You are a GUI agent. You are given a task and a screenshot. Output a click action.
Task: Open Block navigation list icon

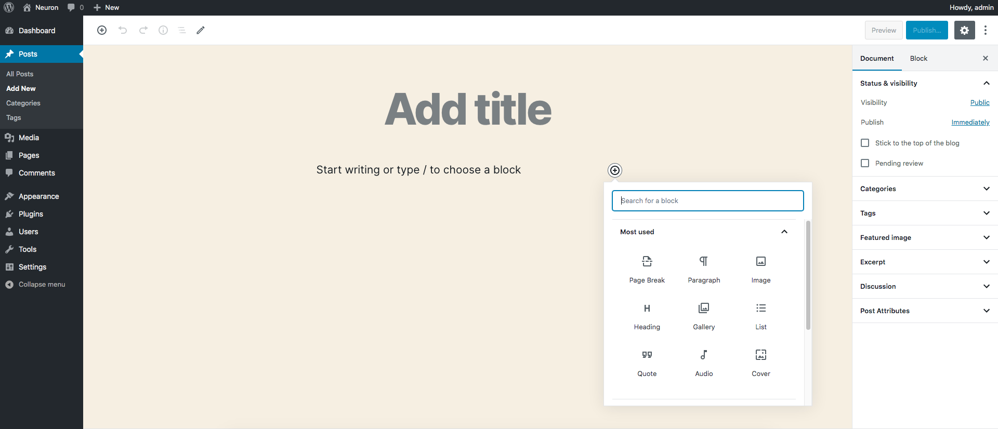182,30
